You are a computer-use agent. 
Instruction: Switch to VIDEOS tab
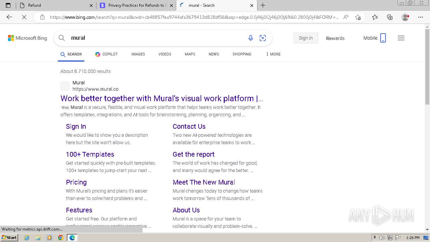pos(165,54)
